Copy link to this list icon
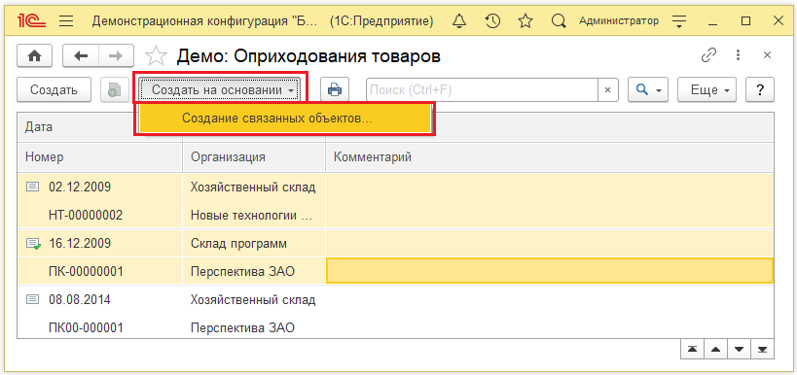Image resolution: width=797 pixels, height=375 pixels. 708,55
